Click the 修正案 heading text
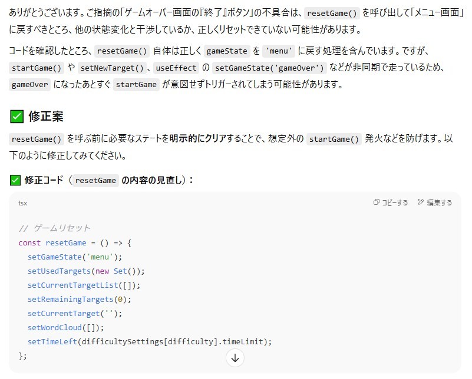Image resolution: width=472 pixels, height=379 pixels. [45, 116]
